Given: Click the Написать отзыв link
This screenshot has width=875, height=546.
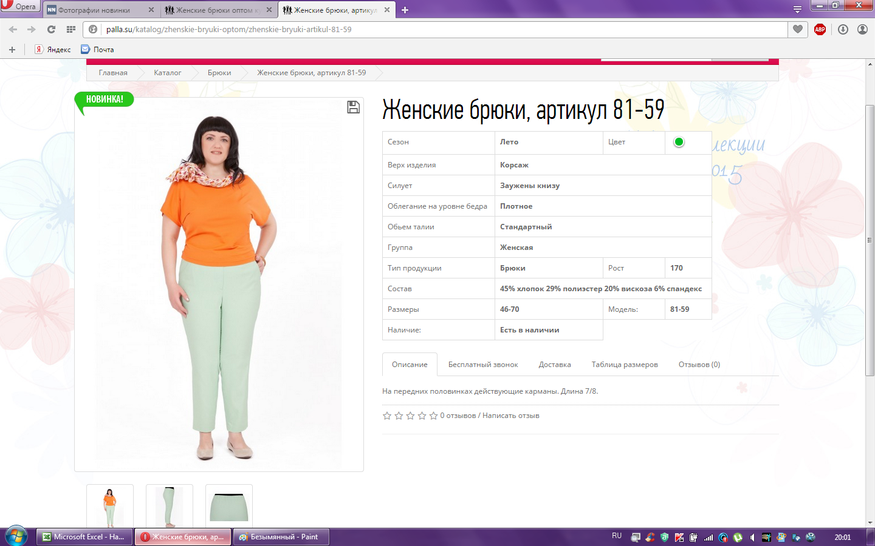Looking at the screenshot, I should (511, 416).
